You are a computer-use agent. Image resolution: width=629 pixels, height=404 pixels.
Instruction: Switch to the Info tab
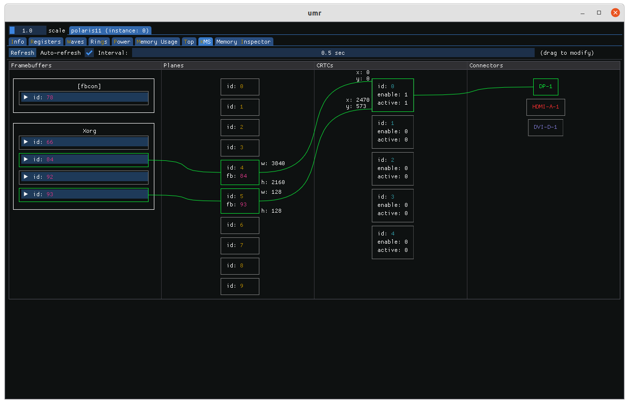click(x=18, y=42)
